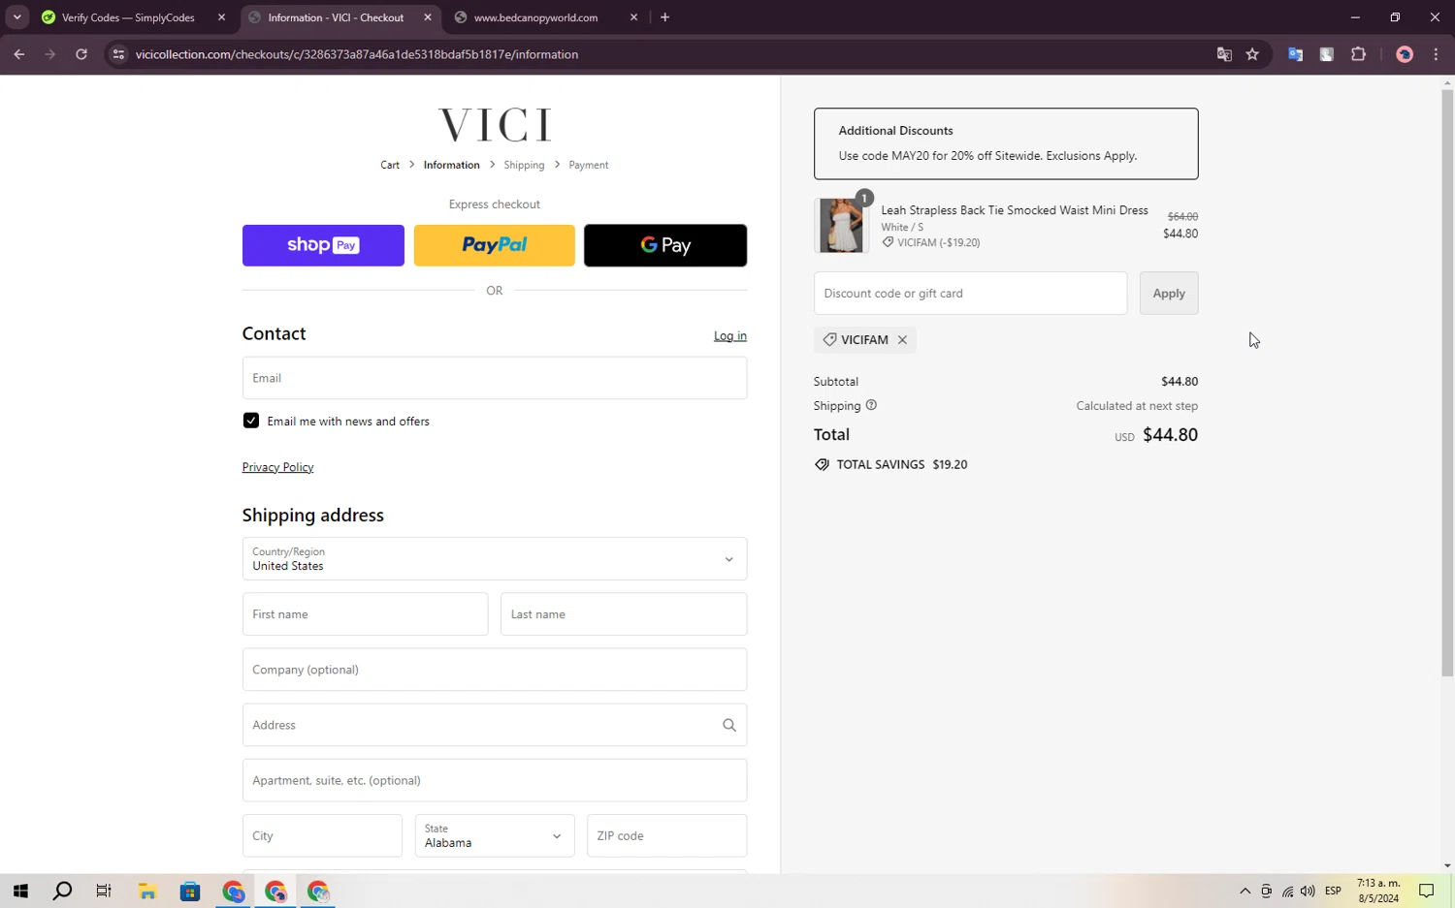
Task: Click the Log in link
Action: coord(730,335)
